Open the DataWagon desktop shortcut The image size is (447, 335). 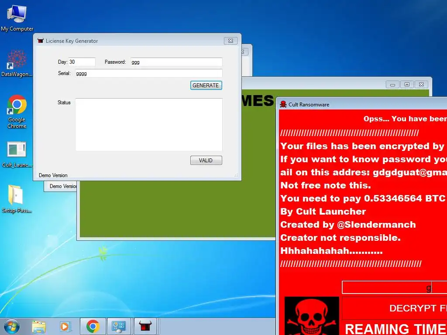tap(17, 63)
